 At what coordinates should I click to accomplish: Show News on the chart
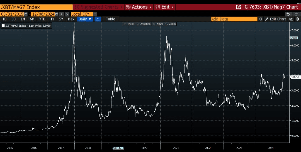(158, 24)
